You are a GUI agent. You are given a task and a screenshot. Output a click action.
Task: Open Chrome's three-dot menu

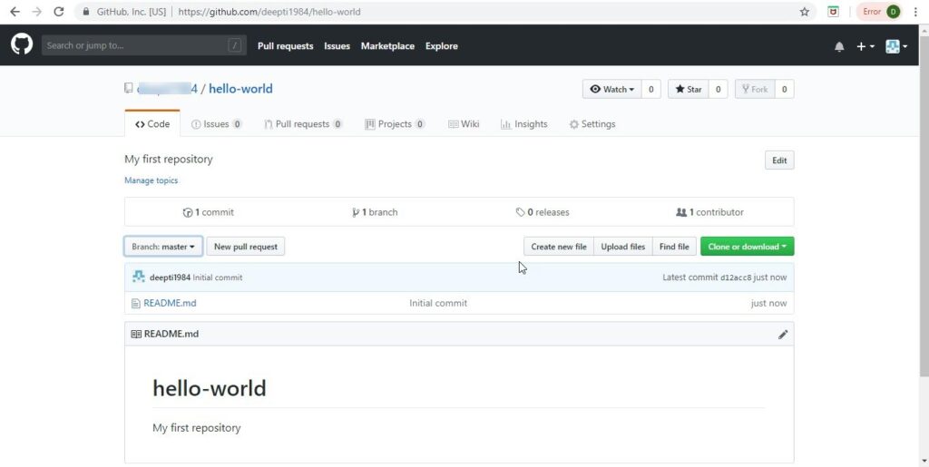(915, 12)
